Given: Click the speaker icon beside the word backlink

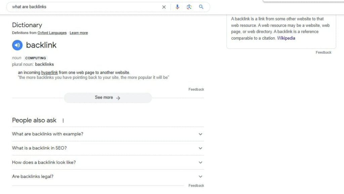Looking at the screenshot, I should tap(17, 45).
